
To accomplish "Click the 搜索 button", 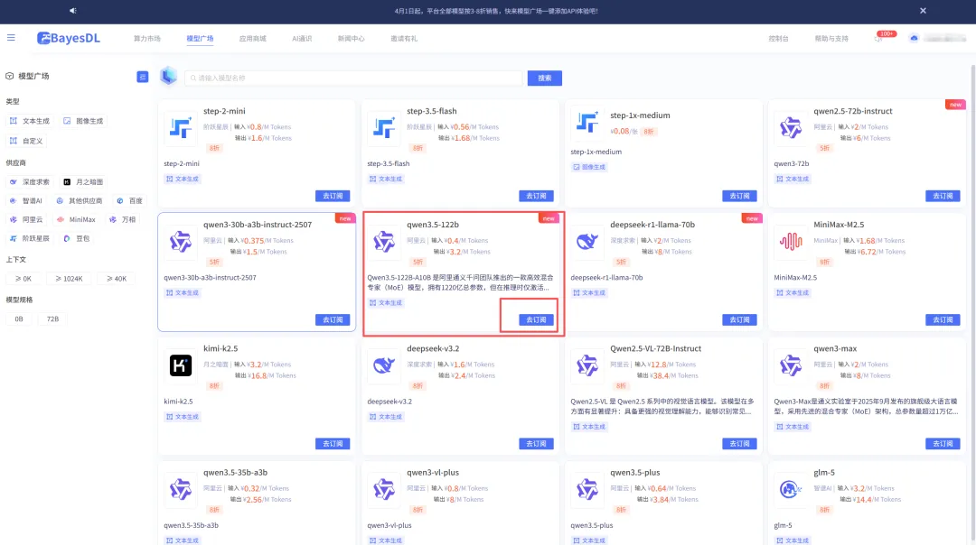I will (545, 78).
